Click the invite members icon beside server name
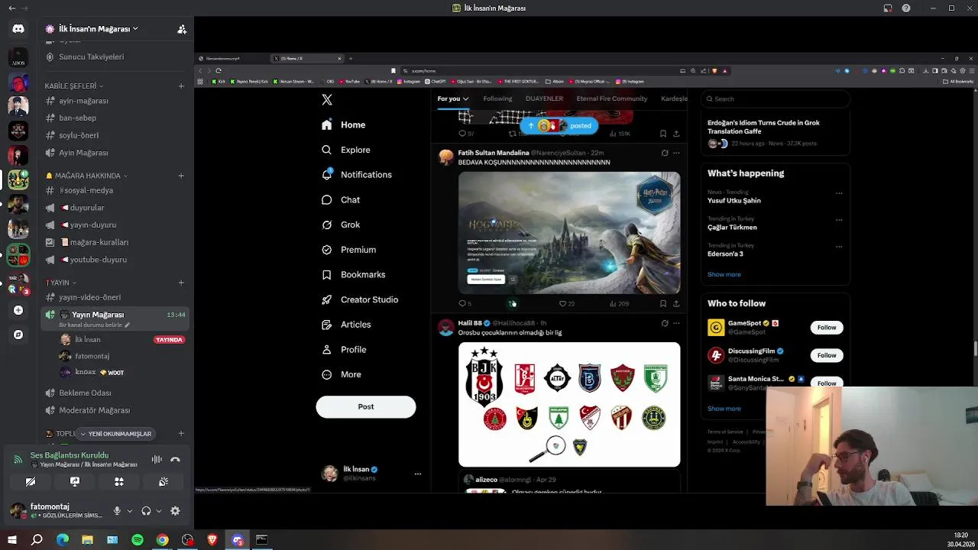The image size is (978, 550). pyautogui.click(x=182, y=29)
